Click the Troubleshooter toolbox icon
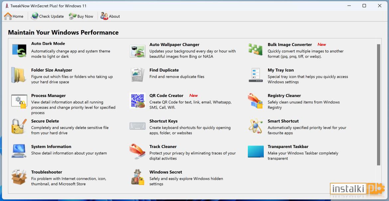Image resolution: width=389 pixels, height=201 pixels. 19,177
